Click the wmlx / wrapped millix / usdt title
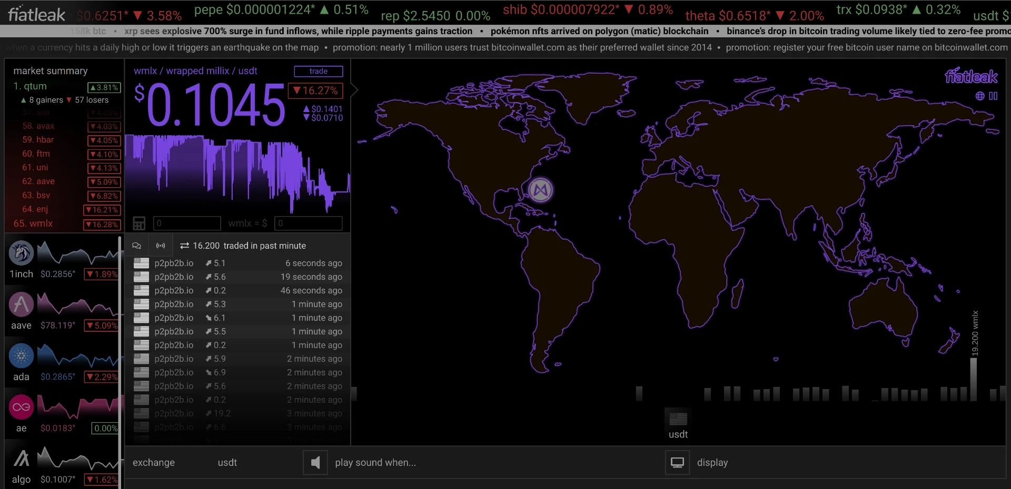The width and height of the screenshot is (1011, 489). pyautogui.click(x=195, y=71)
